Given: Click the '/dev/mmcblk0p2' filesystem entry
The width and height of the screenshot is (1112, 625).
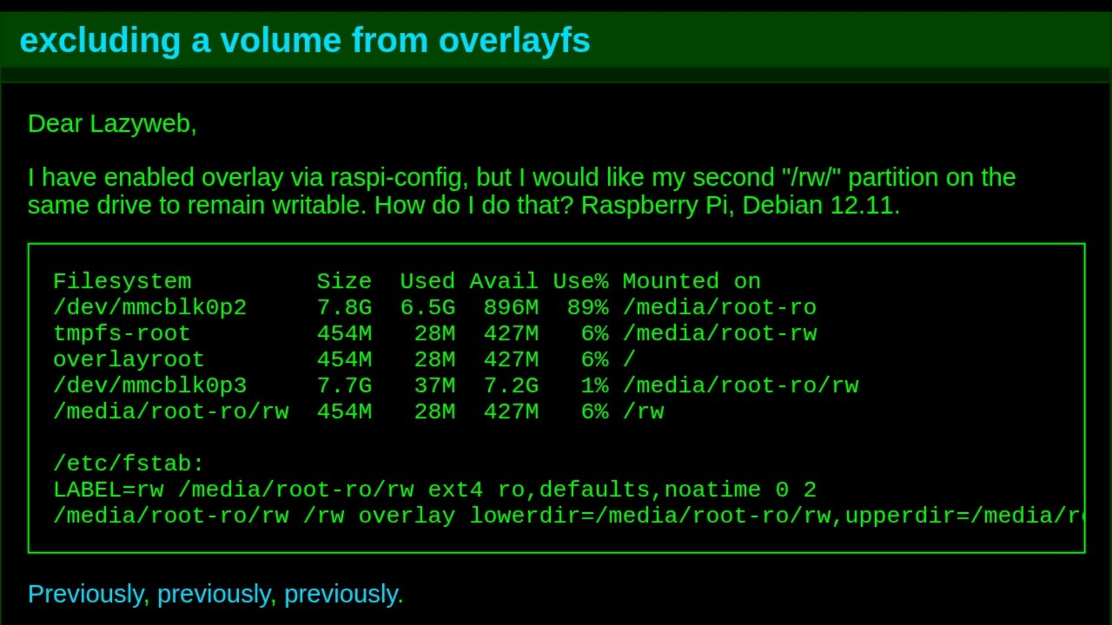Looking at the screenshot, I should (x=149, y=307).
